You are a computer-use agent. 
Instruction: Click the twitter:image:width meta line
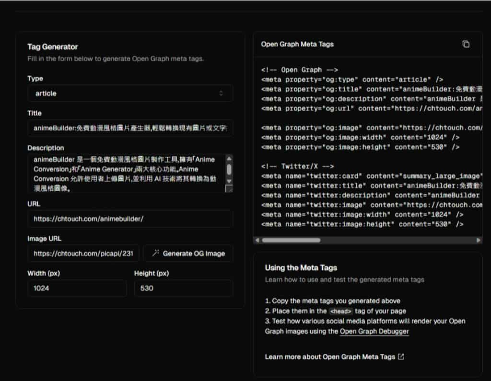pyautogui.click(x=362, y=215)
